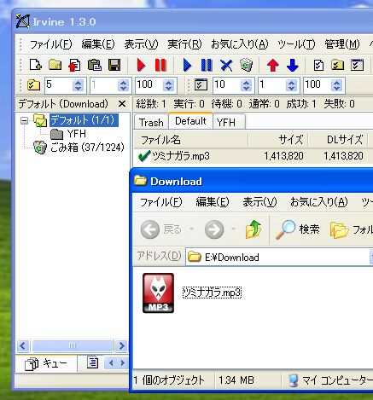Click the forward arrow button in Explorer

(x=214, y=229)
